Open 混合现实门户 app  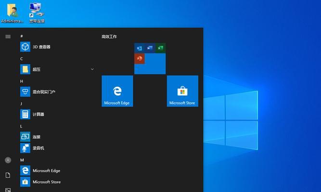coord(57,92)
